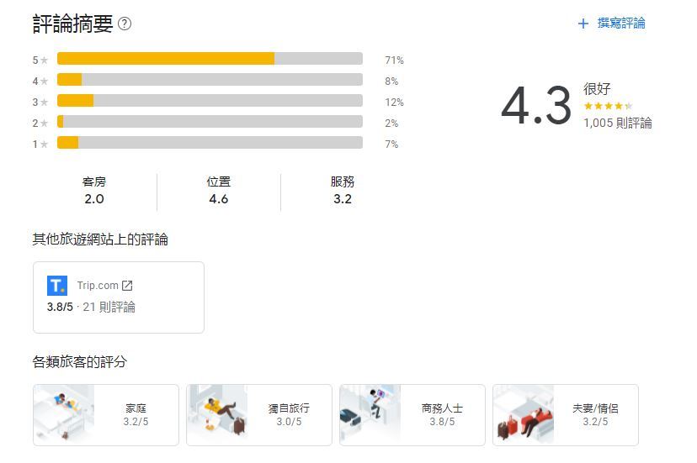Click the 商務人士 traveler illustration
Image resolution: width=697 pixels, height=463 pixels.
pos(370,414)
